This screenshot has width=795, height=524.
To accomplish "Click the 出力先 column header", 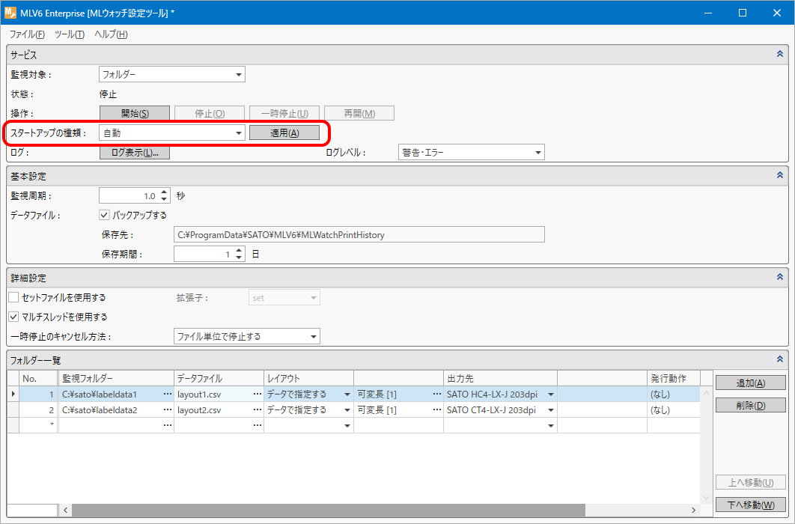I will (500, 378).
